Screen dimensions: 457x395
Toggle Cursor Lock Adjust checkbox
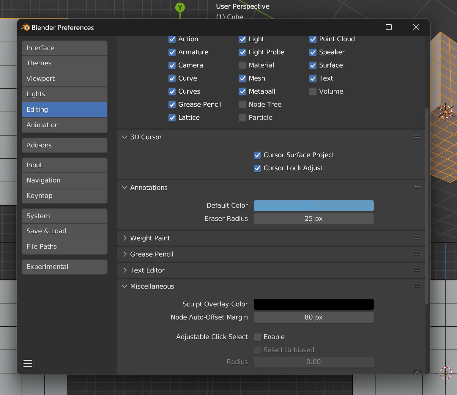[257, 168]
